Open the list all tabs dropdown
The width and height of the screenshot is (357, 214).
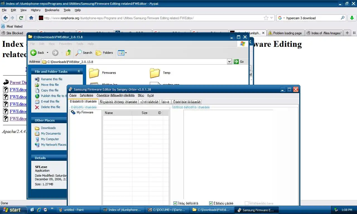pyautogui.click(x=354, y=33)
